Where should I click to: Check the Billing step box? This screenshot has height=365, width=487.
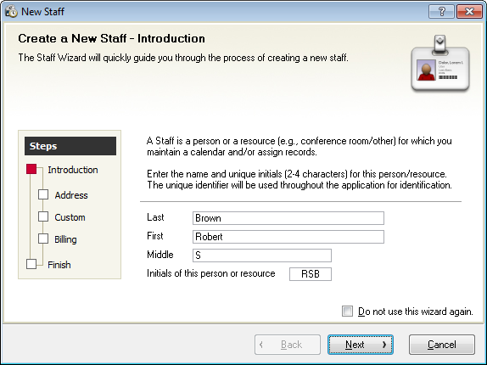click(x=43, y=239)
